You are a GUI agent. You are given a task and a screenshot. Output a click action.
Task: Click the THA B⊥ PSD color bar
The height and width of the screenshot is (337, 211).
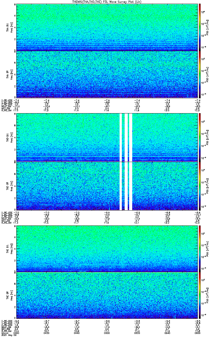pyautogui.click(x=200, y=27)
